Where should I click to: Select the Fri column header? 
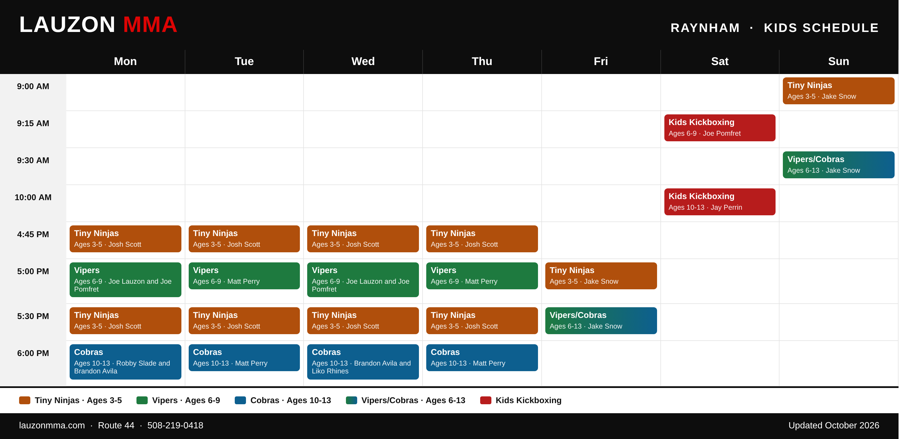pos(601,61)
